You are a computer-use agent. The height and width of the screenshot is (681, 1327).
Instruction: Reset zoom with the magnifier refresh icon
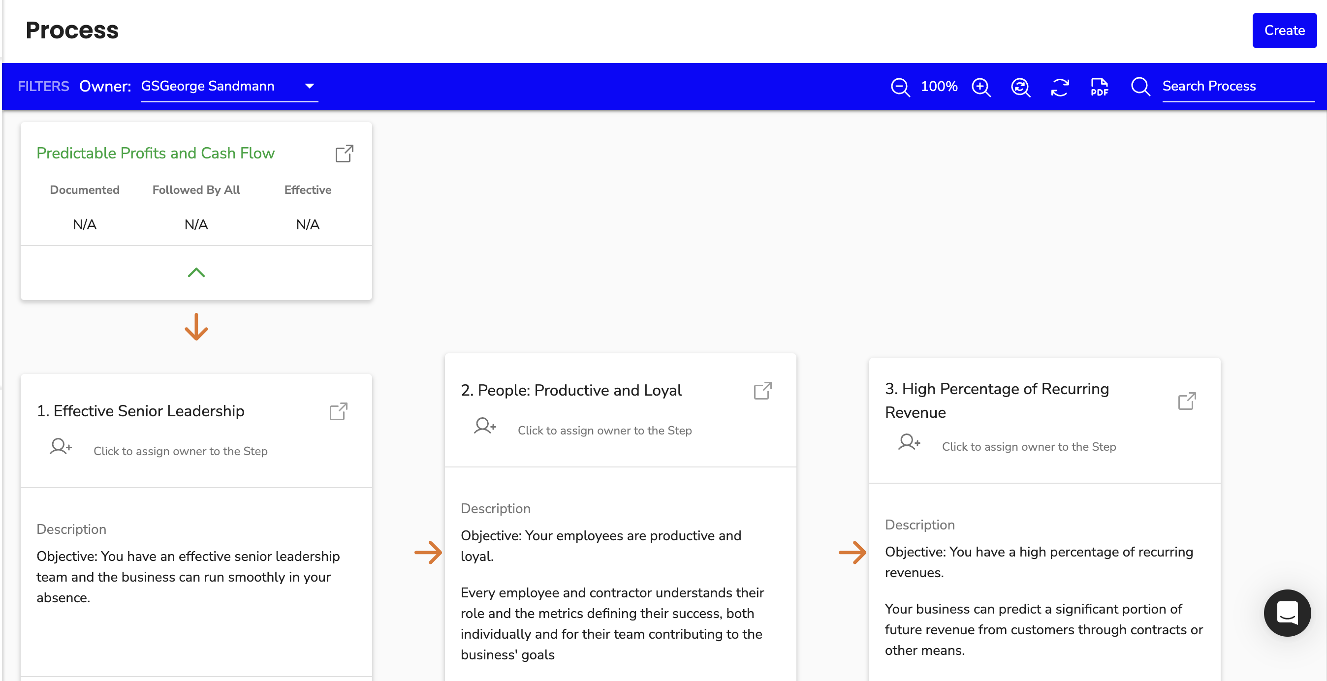pos(1020,87)
